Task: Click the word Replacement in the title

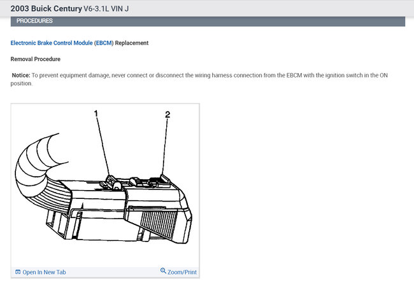Action: [x=132, y=43]
